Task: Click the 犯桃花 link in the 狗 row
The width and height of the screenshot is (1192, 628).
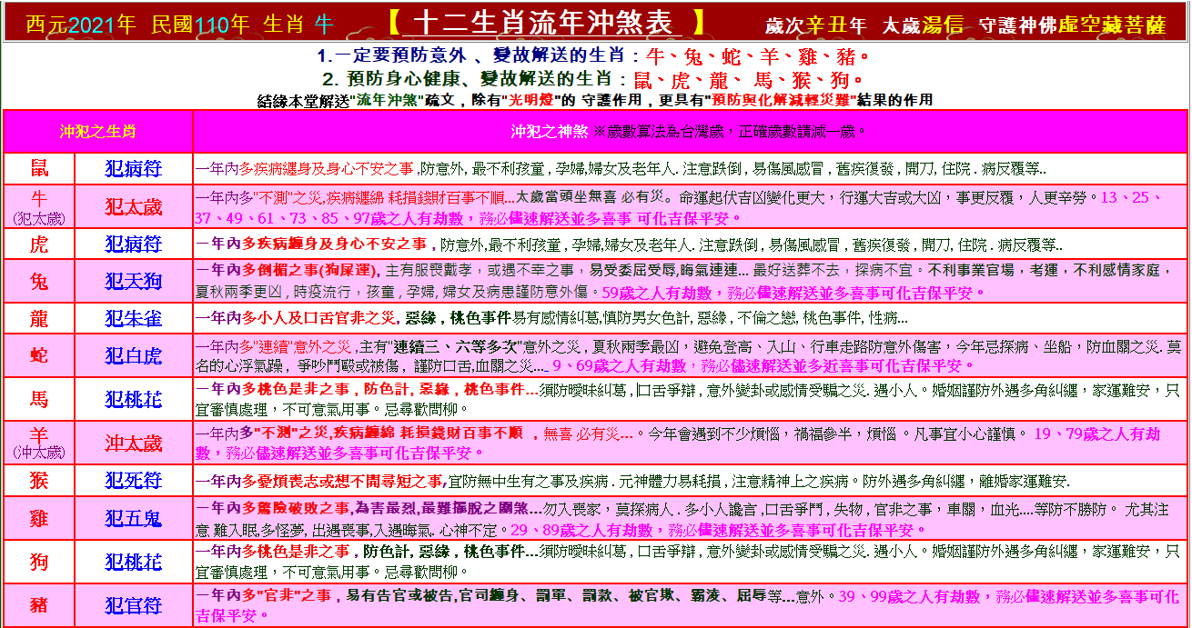Action: point(134,563)
